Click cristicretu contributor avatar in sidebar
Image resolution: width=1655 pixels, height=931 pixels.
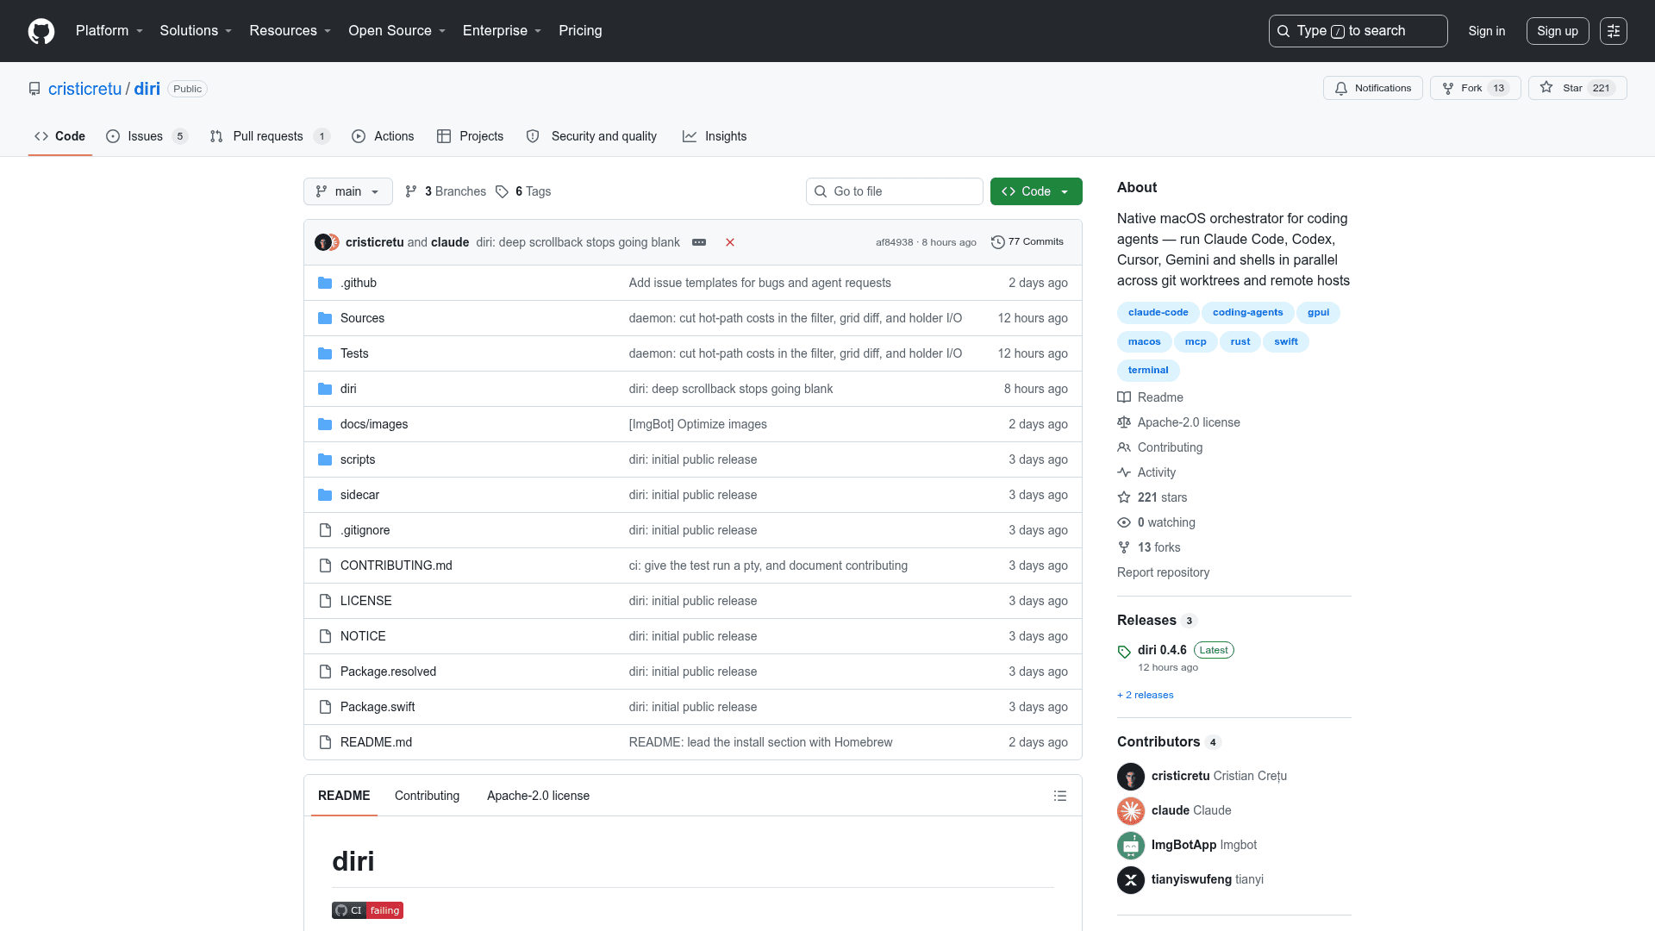[x=1131, y=777]
